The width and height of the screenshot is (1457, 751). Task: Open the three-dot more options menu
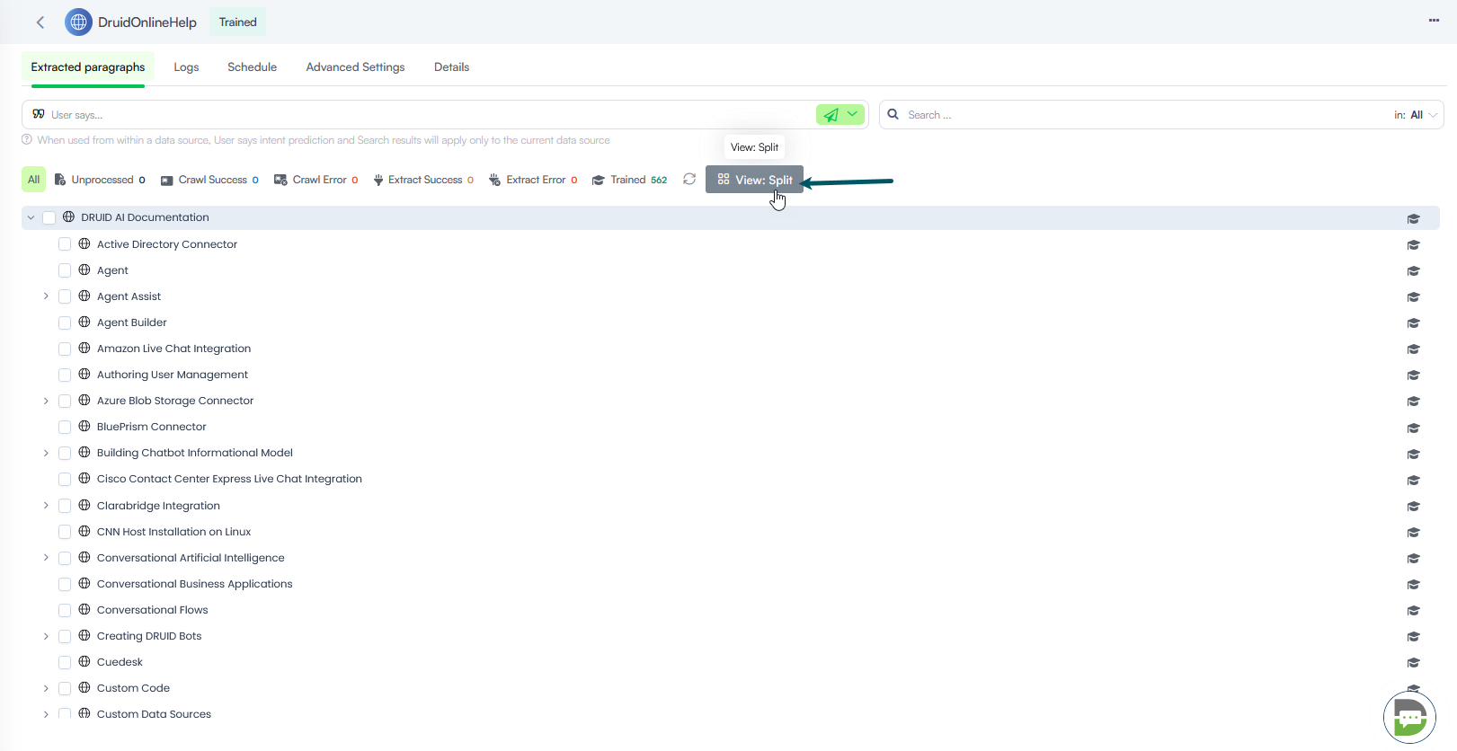point(1434,21)
